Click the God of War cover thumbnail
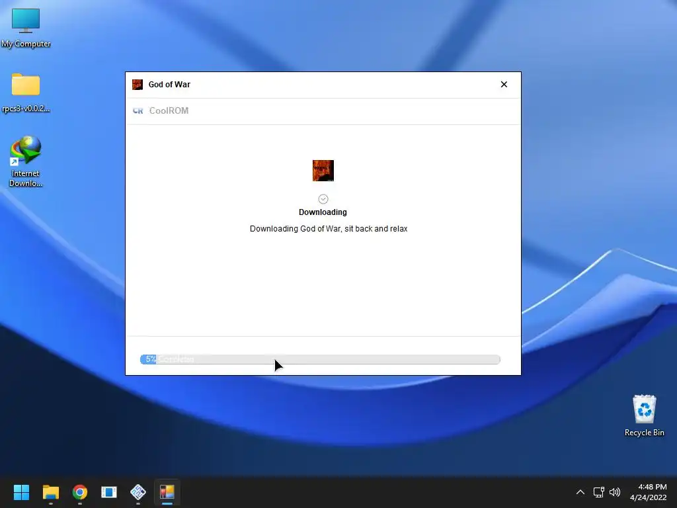 (x=323, y=170)
